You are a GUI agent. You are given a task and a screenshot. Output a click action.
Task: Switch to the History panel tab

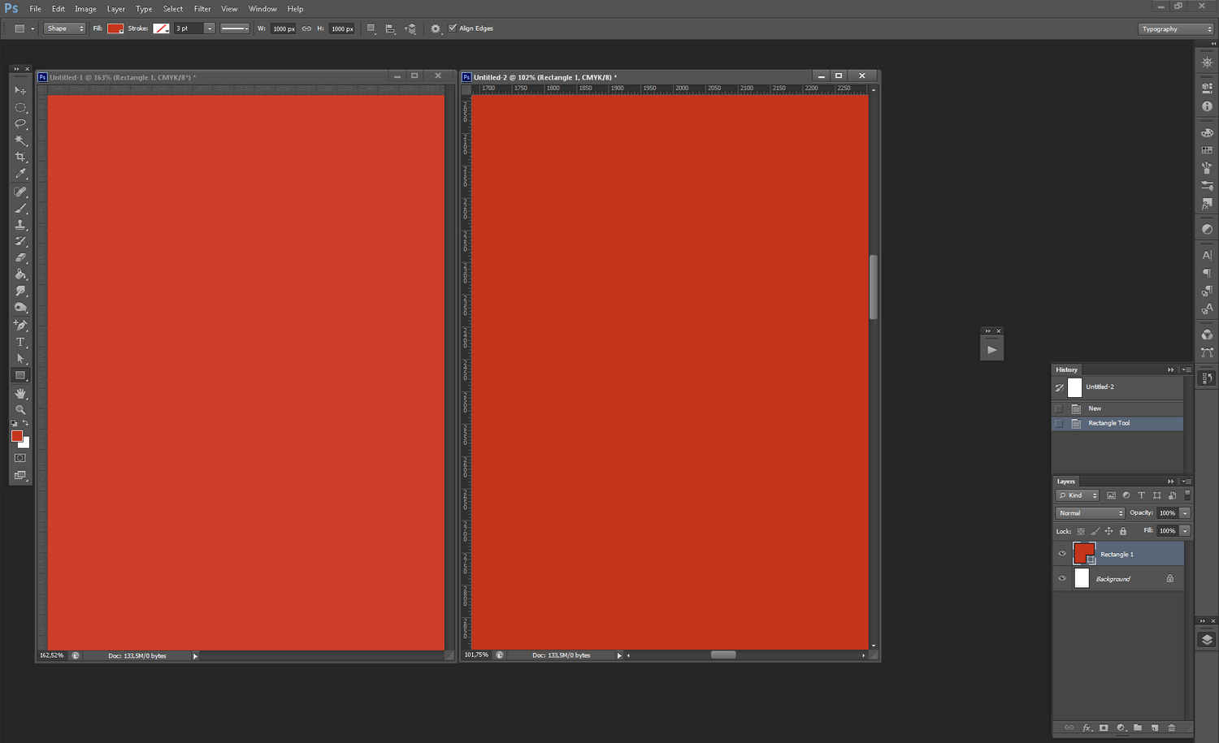point(1067,369)
